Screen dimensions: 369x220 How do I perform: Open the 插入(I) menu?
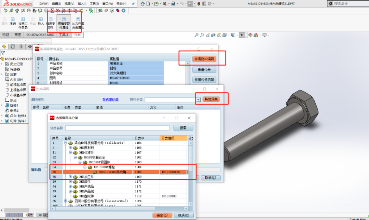[x=82, y=3]
